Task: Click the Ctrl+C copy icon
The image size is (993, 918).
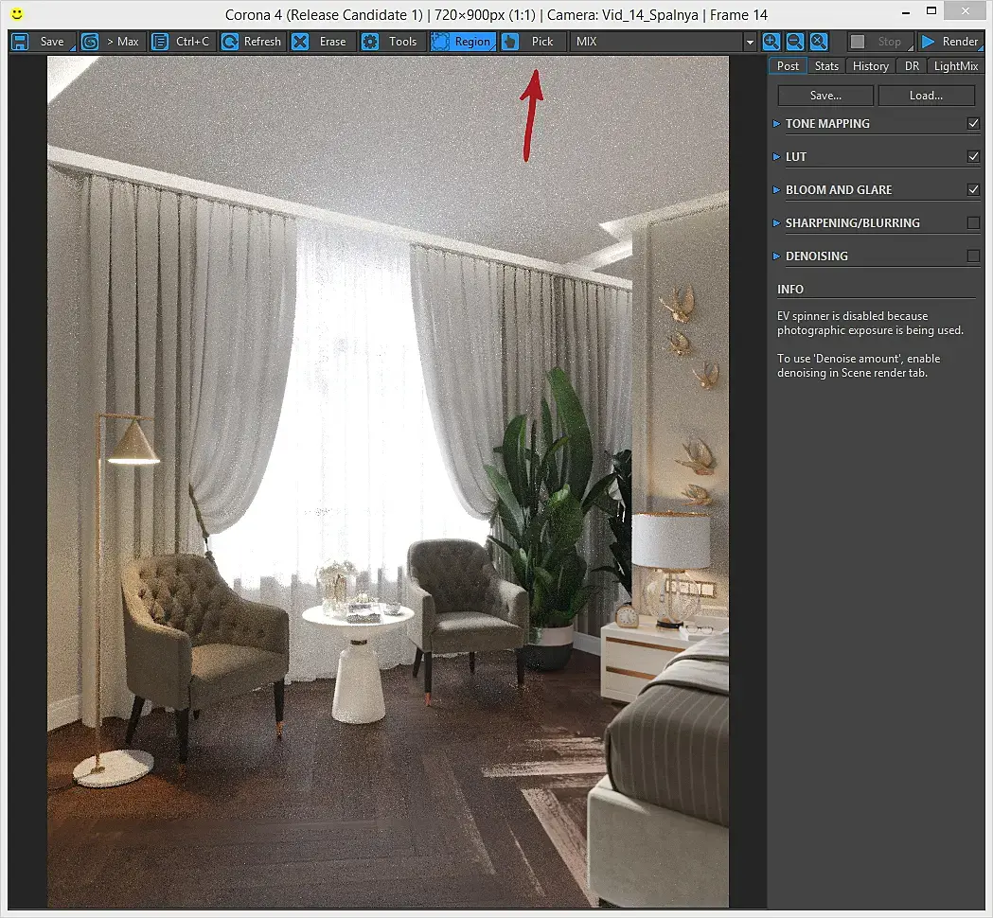Action: [x=160, y=42]
